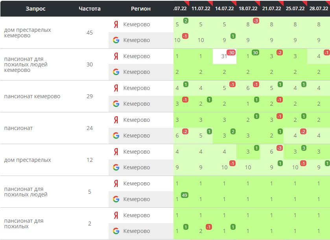Viewport: 330px width, 240px height.
Task: Click the frequency value 45
Action: [x=90, y=33]
